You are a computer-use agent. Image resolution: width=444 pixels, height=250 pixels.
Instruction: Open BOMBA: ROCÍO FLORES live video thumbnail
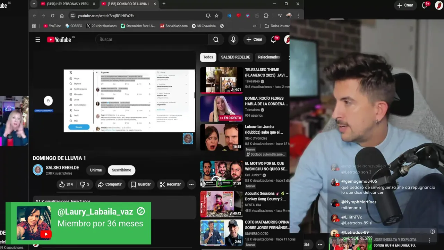[221, 109]
